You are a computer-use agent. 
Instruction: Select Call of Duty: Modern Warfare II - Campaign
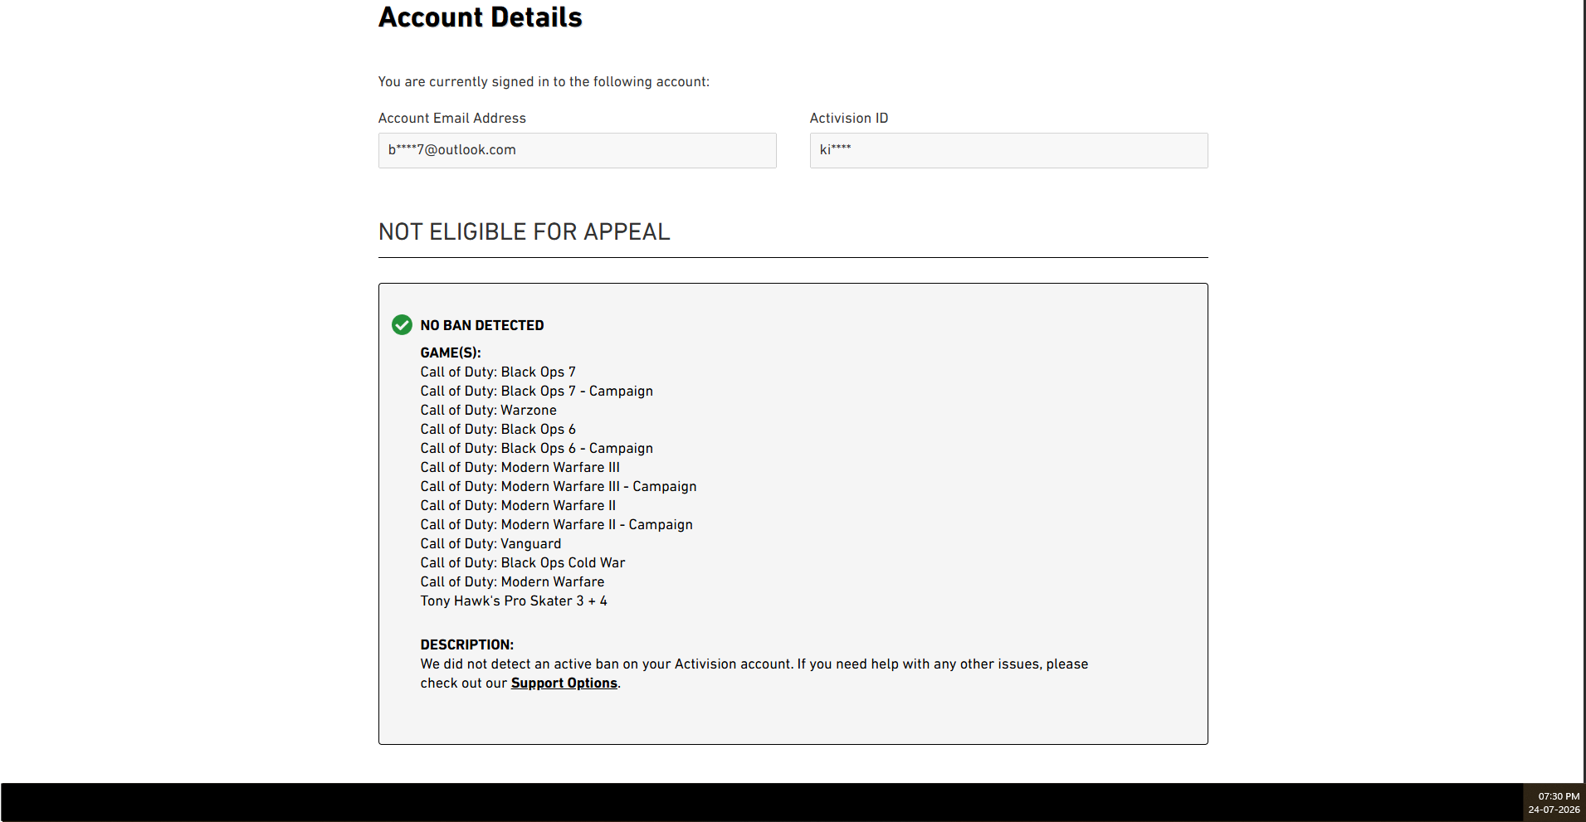557,524
